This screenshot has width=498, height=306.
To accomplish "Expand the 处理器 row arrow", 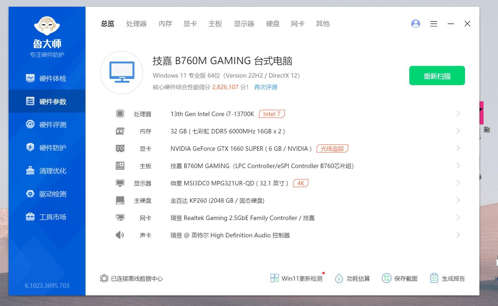I will tap(458, 114).
